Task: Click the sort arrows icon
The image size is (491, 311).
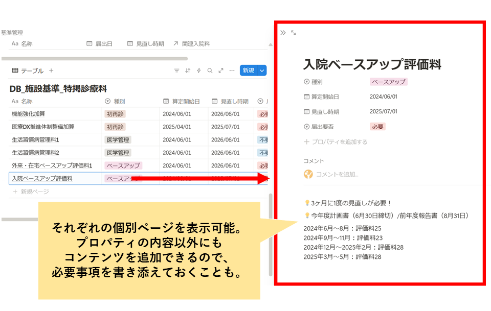Action: pos(188,70)
